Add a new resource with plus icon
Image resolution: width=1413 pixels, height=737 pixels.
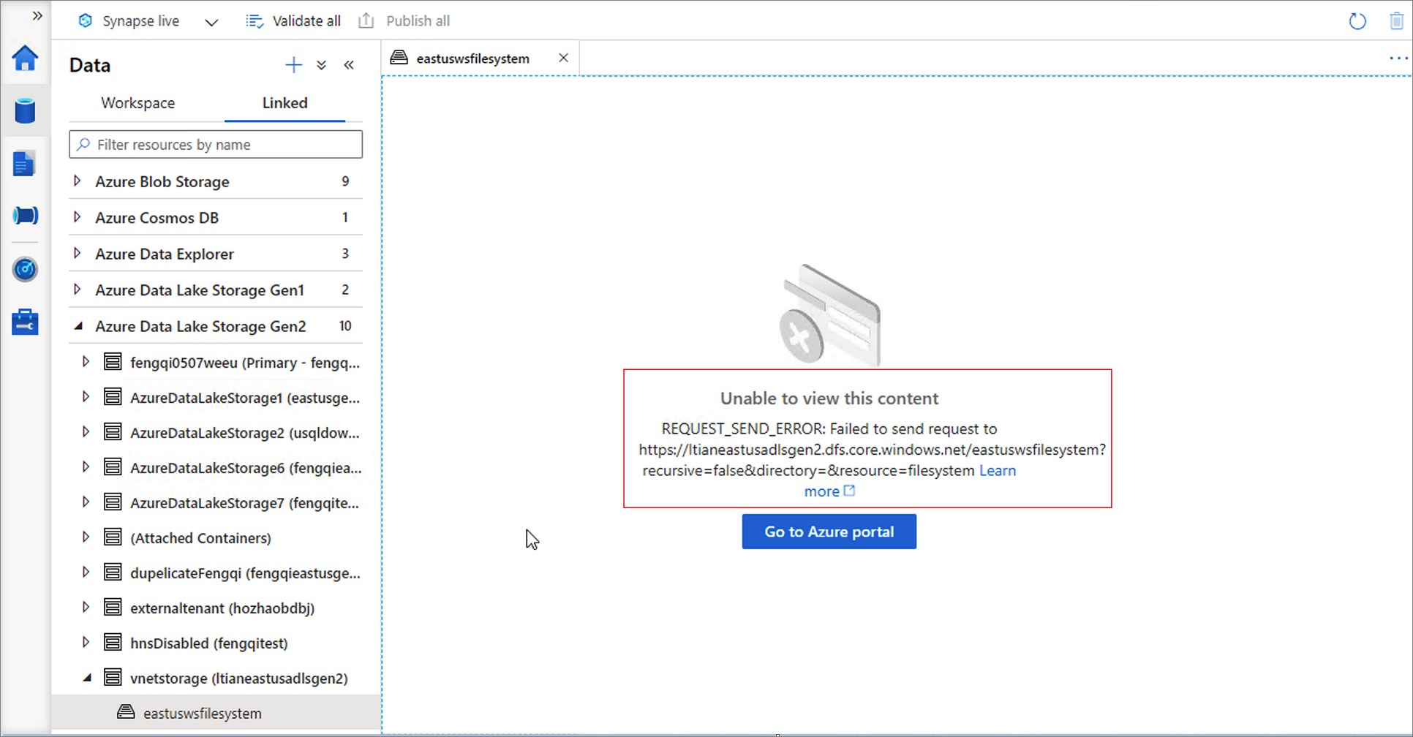[293, 65]
